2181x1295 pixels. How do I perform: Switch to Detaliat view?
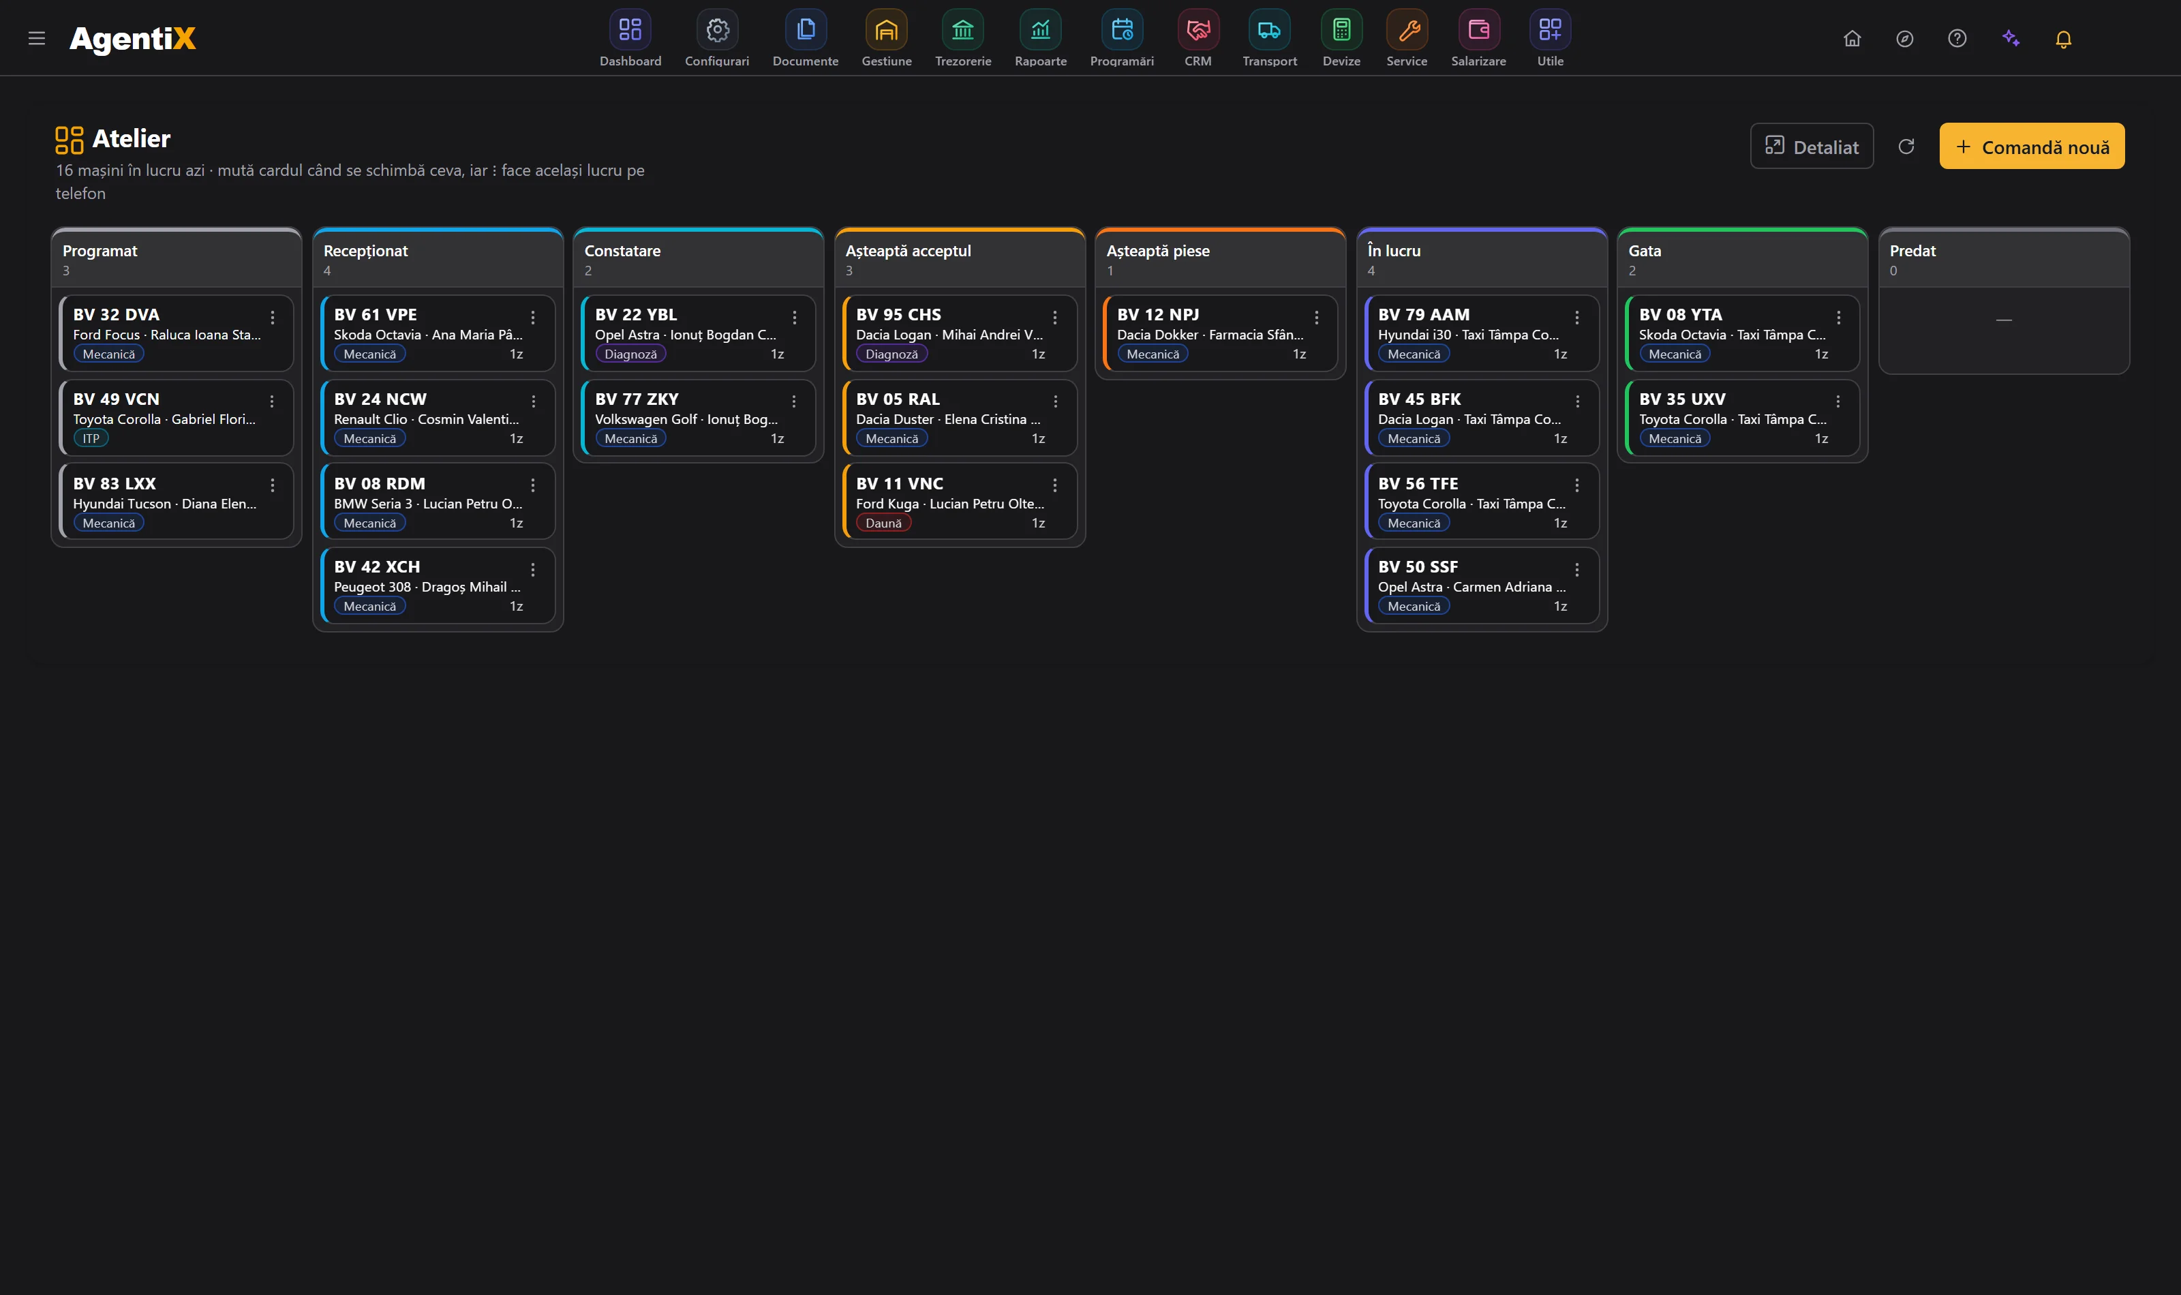click(1811, 147)
